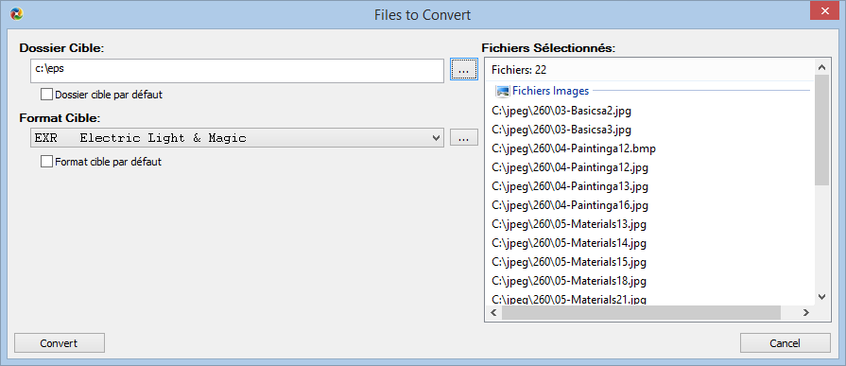
Task: Click the Dossier Cible path input field
Action: pyautogui.click(x=237, y=71)
